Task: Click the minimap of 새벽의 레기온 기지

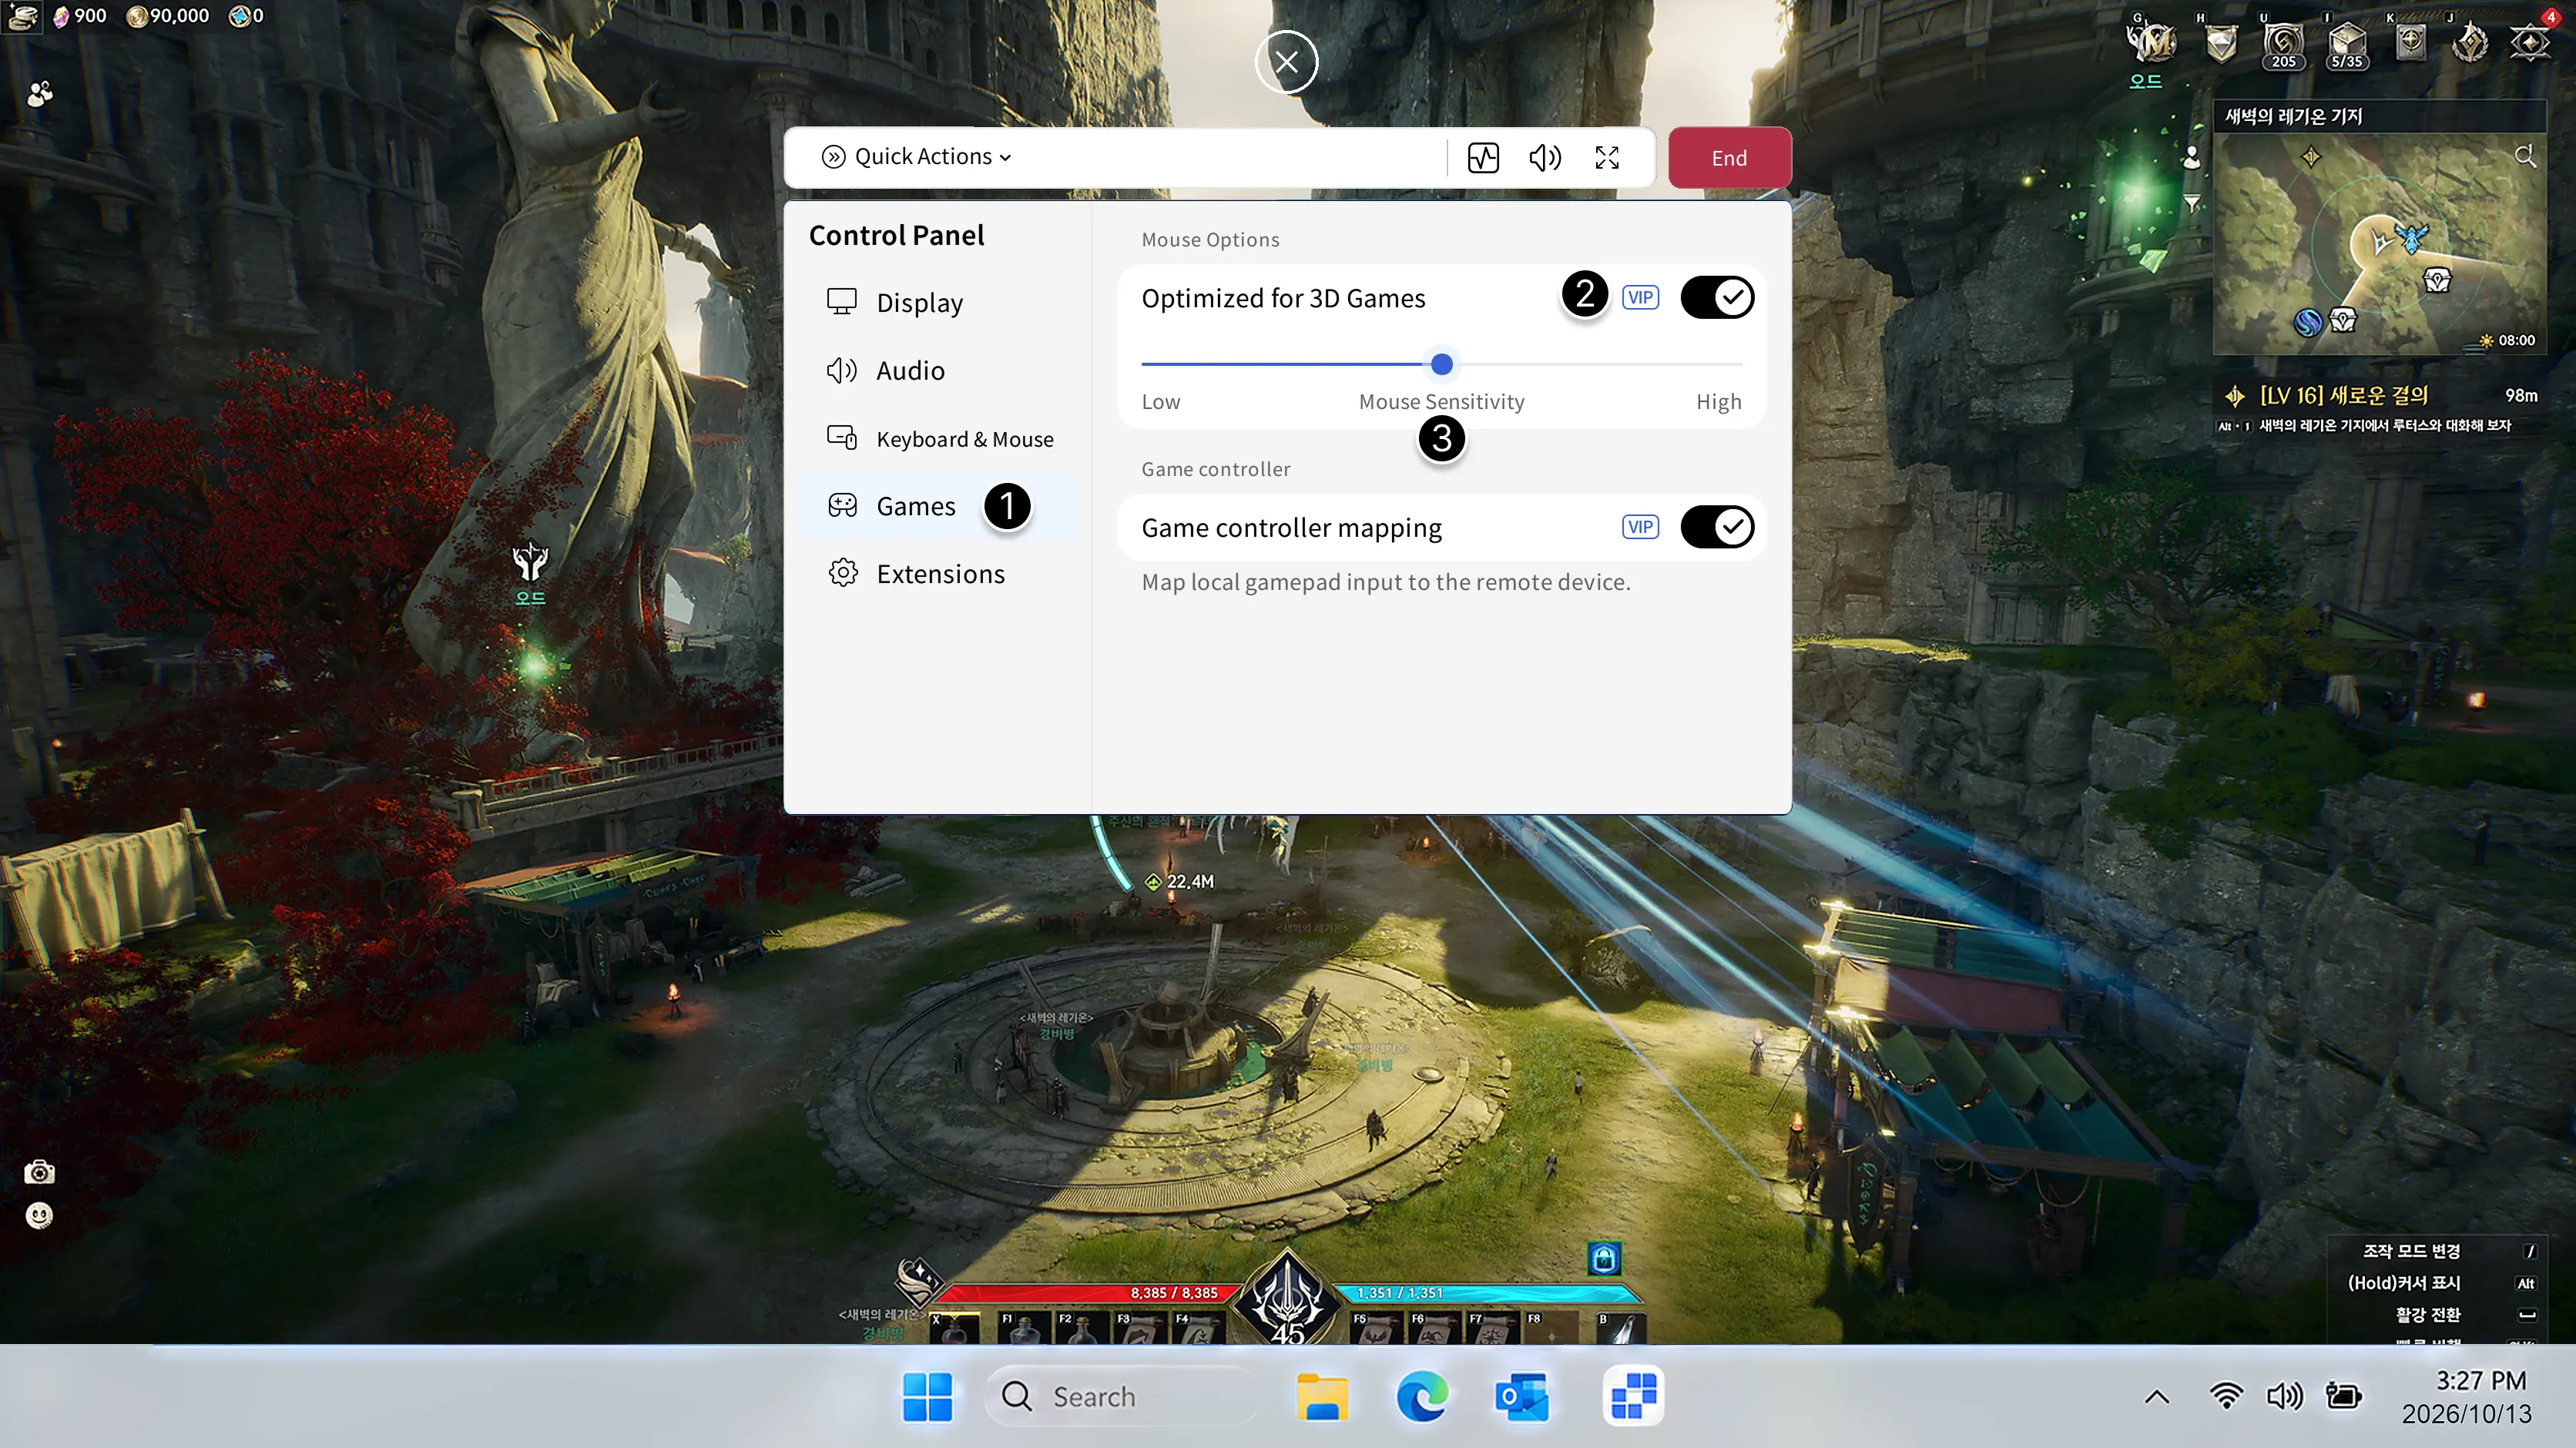Action: 2379,245
